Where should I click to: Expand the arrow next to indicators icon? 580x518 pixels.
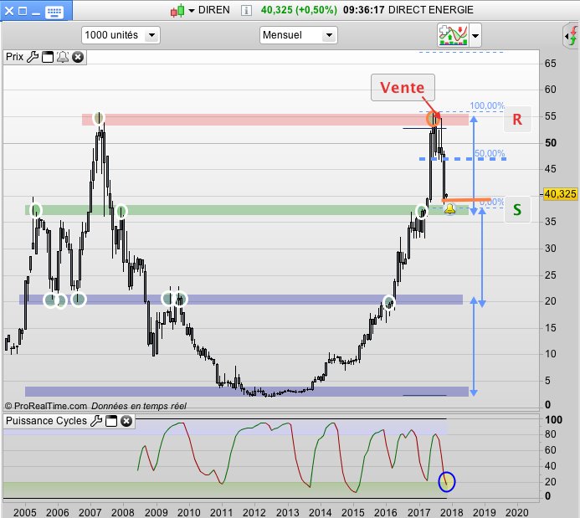(475, 35)
